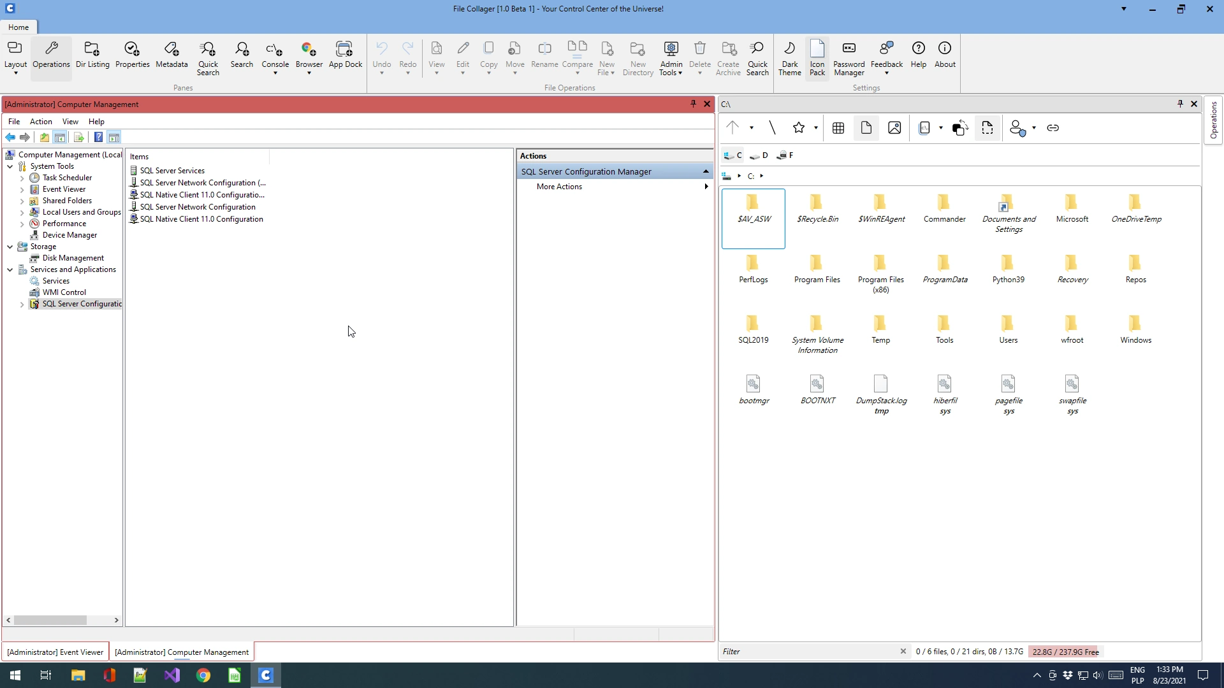Switch to drive D
1224x688 pixels.
click(758, 155)
